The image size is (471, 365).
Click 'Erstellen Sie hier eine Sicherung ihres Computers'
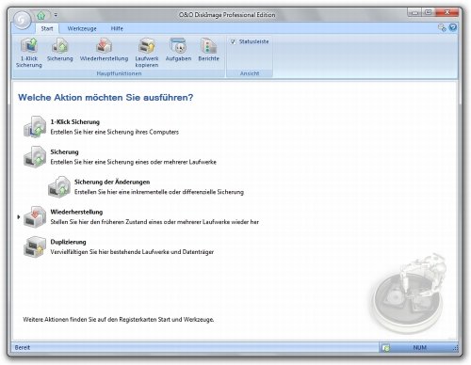(x=115, y=132)
